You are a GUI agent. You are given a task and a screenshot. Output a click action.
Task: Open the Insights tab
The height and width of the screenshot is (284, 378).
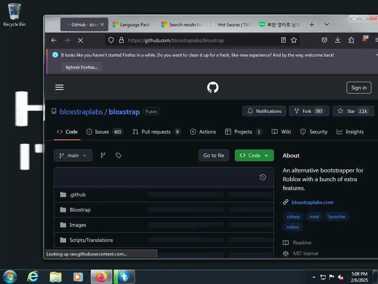[350, 132]
